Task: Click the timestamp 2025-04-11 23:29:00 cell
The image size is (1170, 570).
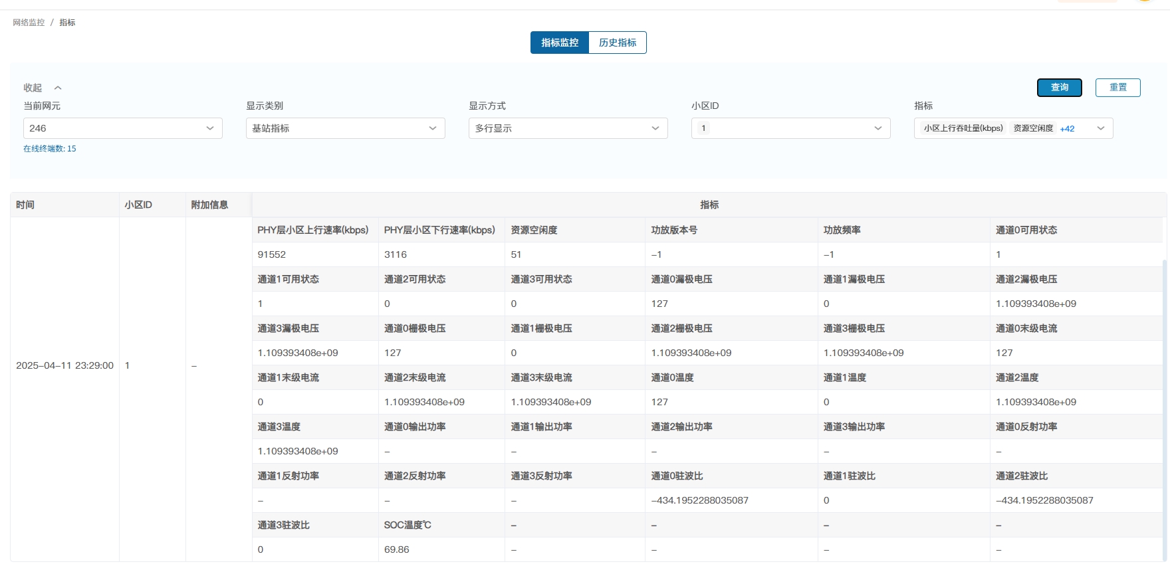Action: [64, 365]
